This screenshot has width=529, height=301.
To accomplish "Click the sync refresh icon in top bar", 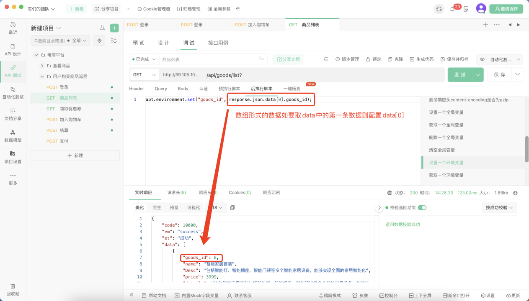I will (x=439, y=9).
